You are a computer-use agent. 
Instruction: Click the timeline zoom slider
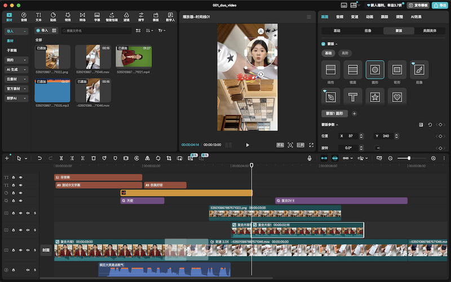[x=409, y=158]
